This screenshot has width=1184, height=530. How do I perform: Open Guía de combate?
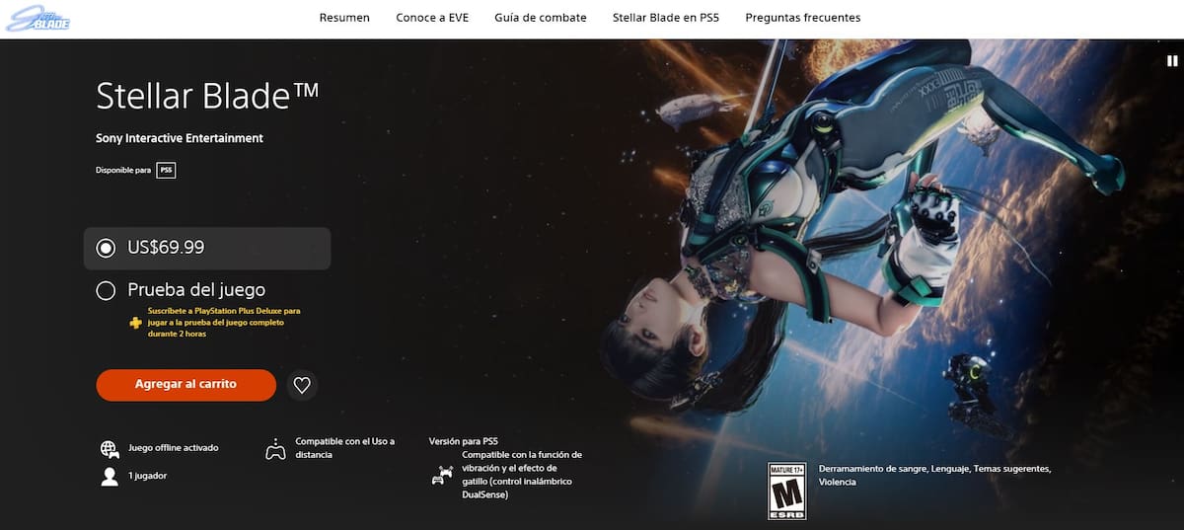[541, 18]
